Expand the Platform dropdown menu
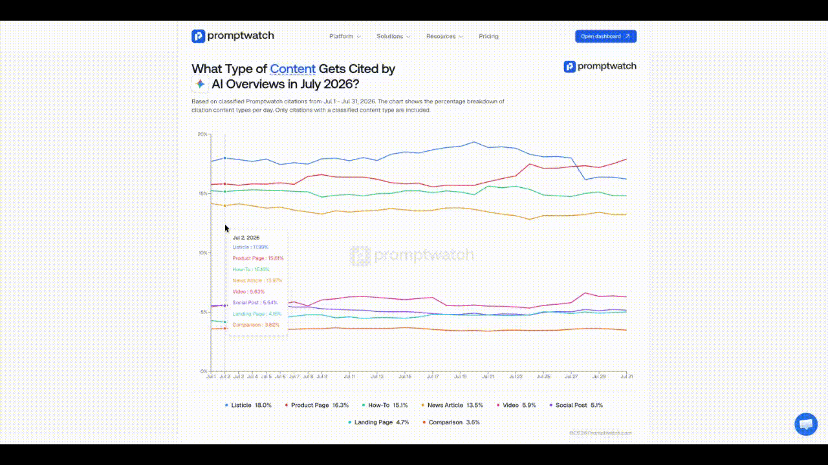This screenshot has height=465, width=828. click(345, 36)
